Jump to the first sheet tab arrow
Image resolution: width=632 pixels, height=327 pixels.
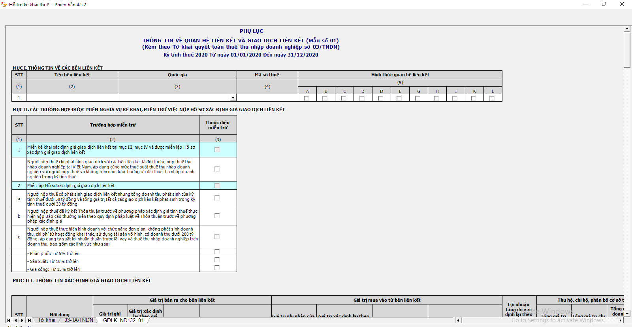(x=8, y=320)
